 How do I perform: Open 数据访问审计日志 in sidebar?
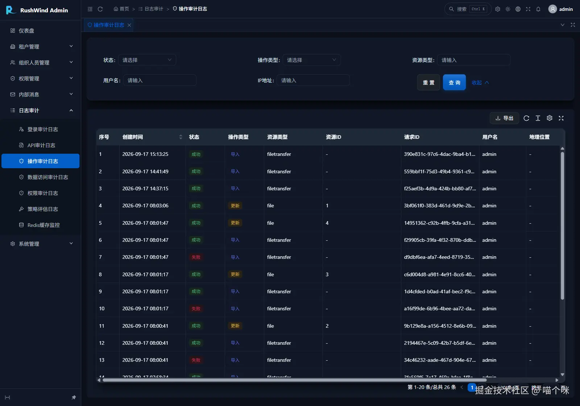[41, 177]
